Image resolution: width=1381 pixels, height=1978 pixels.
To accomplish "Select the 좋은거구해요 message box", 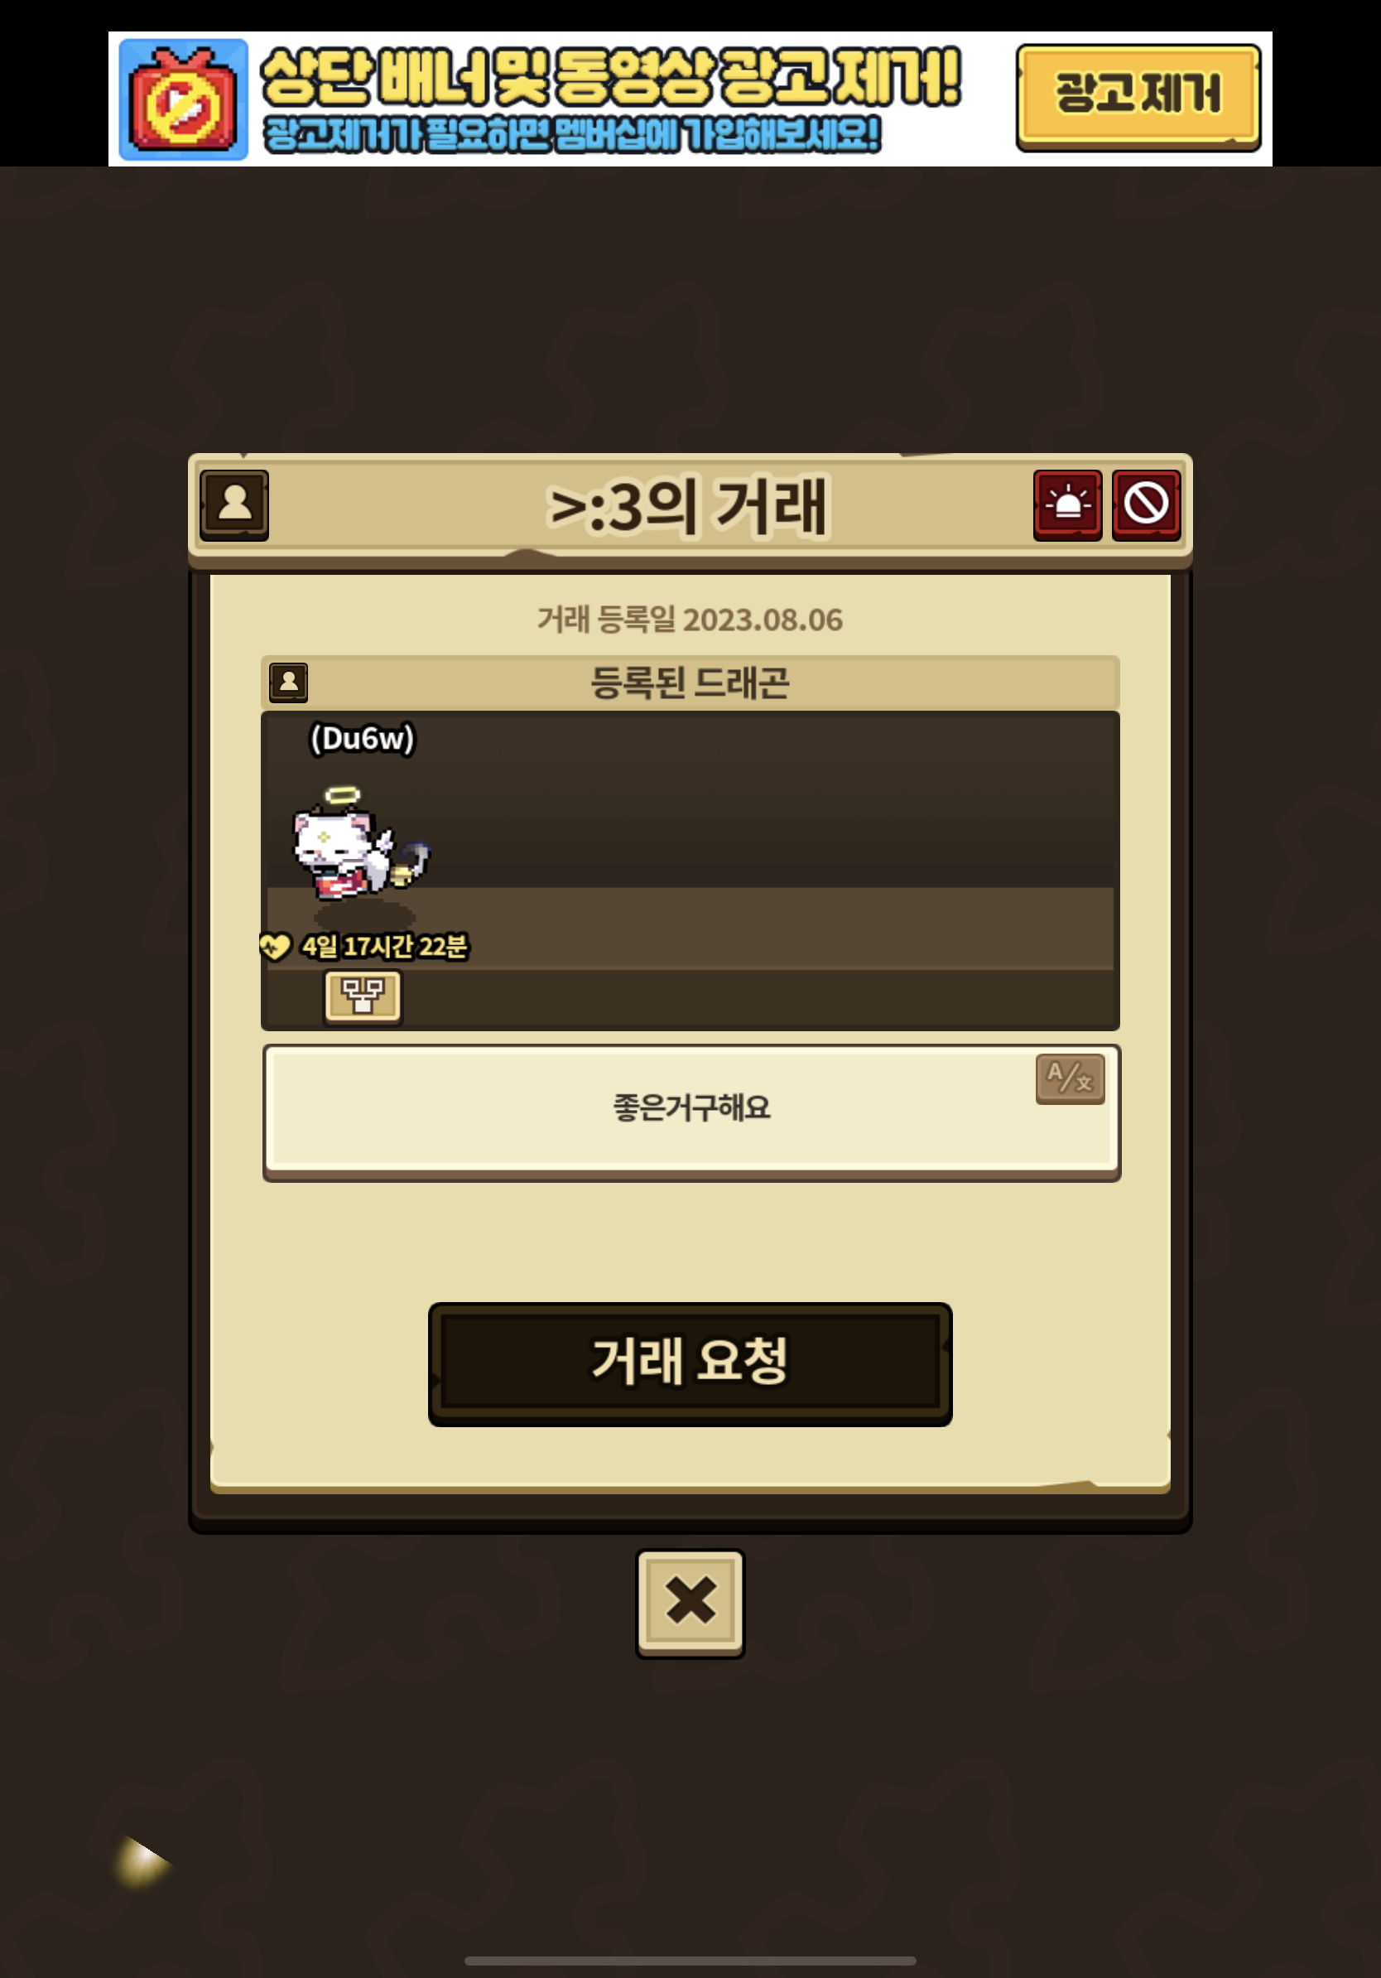I will (690, 1112).
